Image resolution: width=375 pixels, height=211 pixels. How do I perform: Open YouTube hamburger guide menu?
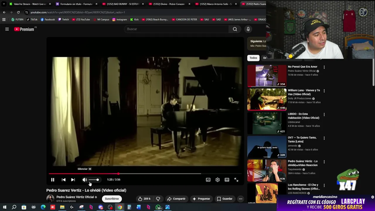pos(7,29)
